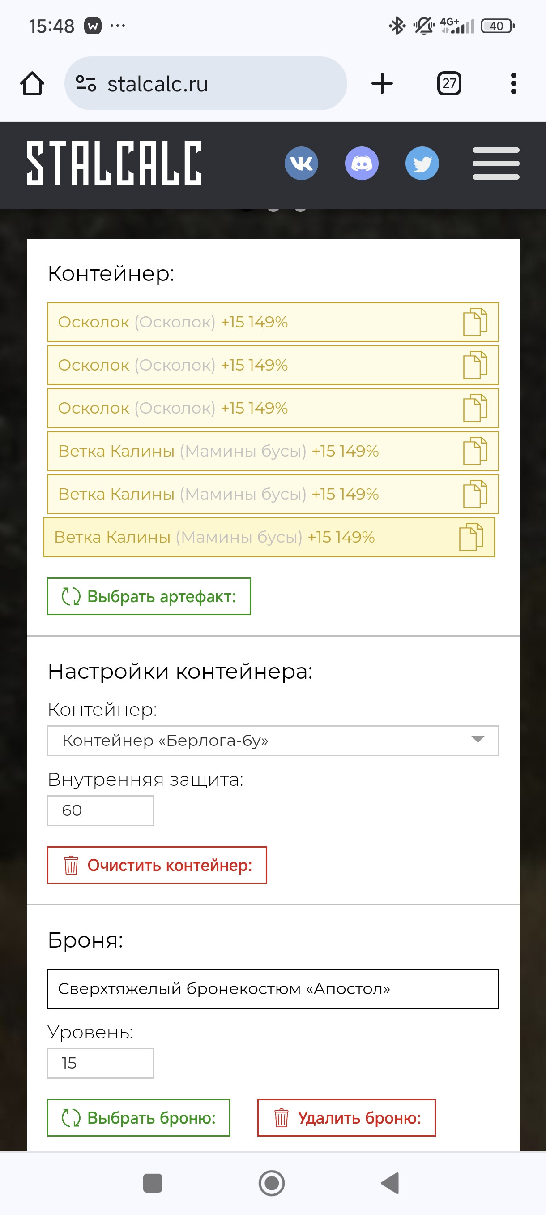
Task: Click the Выбрать броню button
Action: coord(138,1118)
